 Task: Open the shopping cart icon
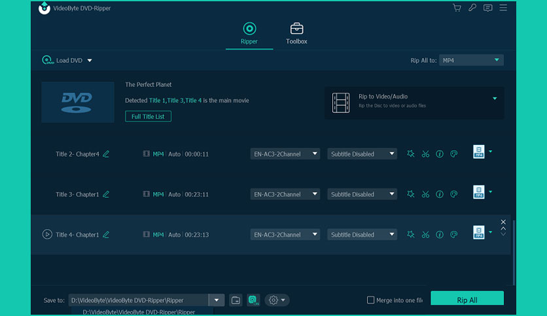pos(457,8)
